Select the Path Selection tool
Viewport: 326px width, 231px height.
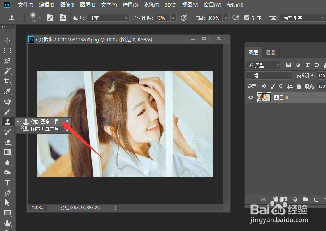(x=7, y=203)
